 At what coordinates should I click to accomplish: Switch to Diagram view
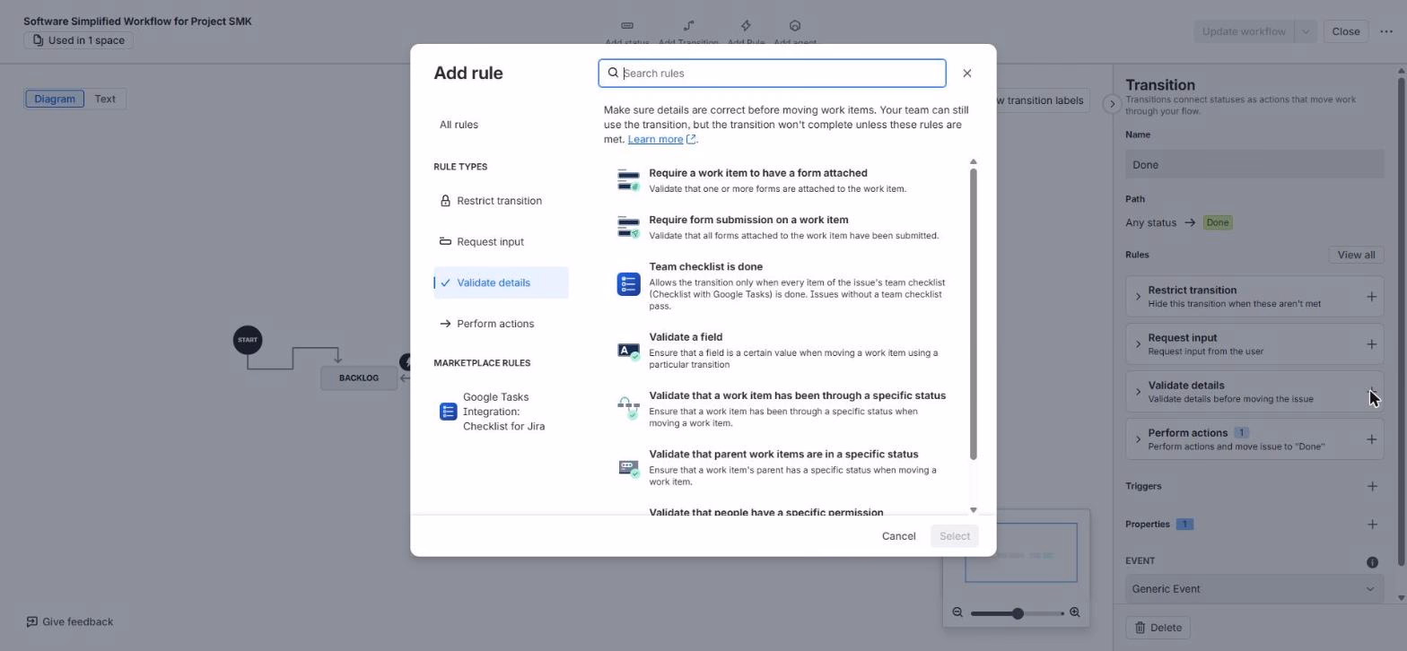coord(55,99)
